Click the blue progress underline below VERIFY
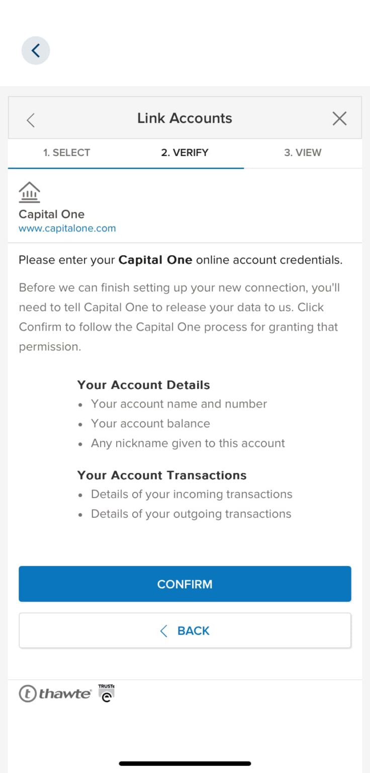 127,166
